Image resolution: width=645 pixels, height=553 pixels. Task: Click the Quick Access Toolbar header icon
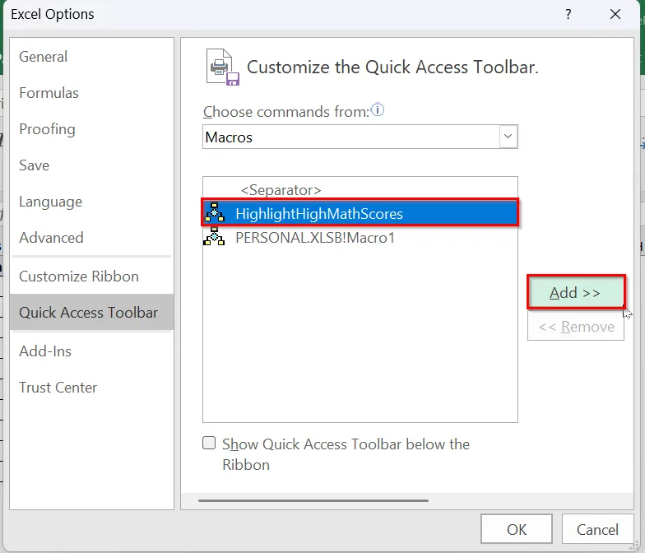click(222, 67)
